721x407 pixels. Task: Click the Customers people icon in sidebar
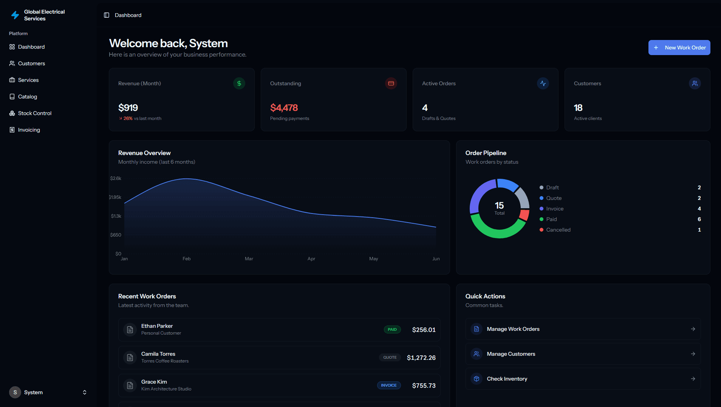[x=12, y=63]
